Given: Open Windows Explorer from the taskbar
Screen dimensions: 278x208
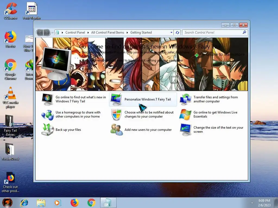Looking at the screenshot, I should click(41, 203).
